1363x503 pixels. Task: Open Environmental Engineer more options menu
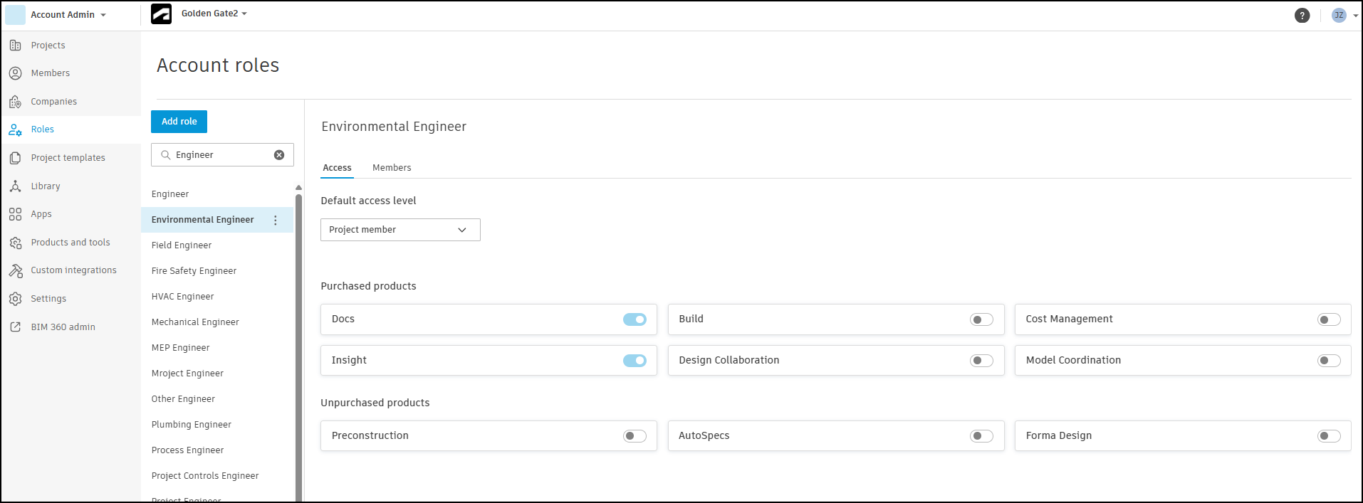click(276, 221)
